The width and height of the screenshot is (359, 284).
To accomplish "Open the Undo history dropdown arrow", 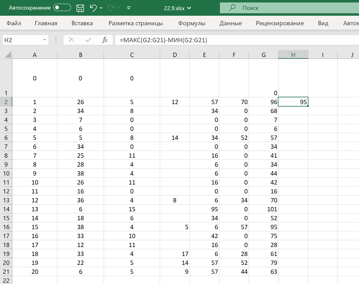I will [101, 8].
